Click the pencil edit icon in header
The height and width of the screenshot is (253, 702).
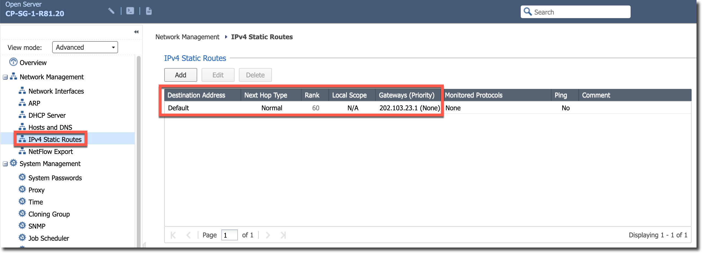(x=111, y=11)
